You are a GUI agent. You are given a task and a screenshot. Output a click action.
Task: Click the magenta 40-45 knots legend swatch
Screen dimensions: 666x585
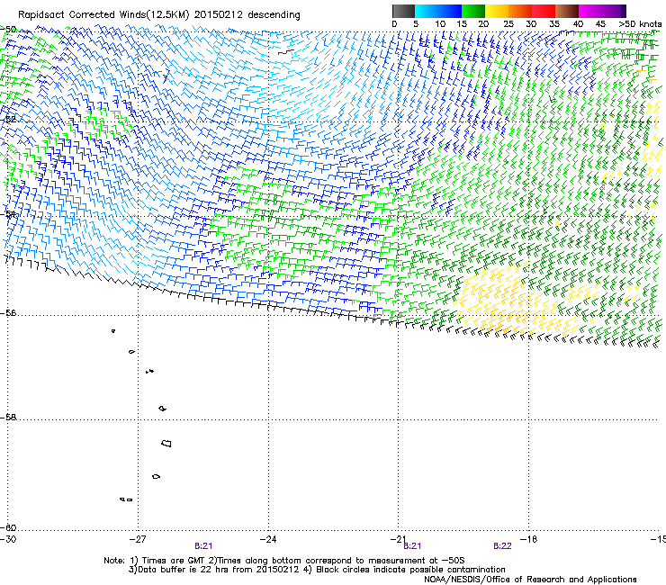coord(590,11)
